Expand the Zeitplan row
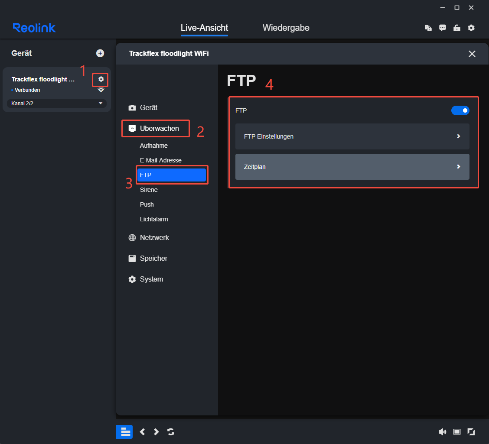 coord(352,167)
